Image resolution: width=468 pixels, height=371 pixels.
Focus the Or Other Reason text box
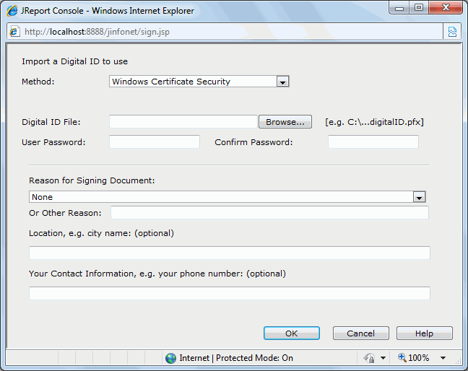click(270, 213)
